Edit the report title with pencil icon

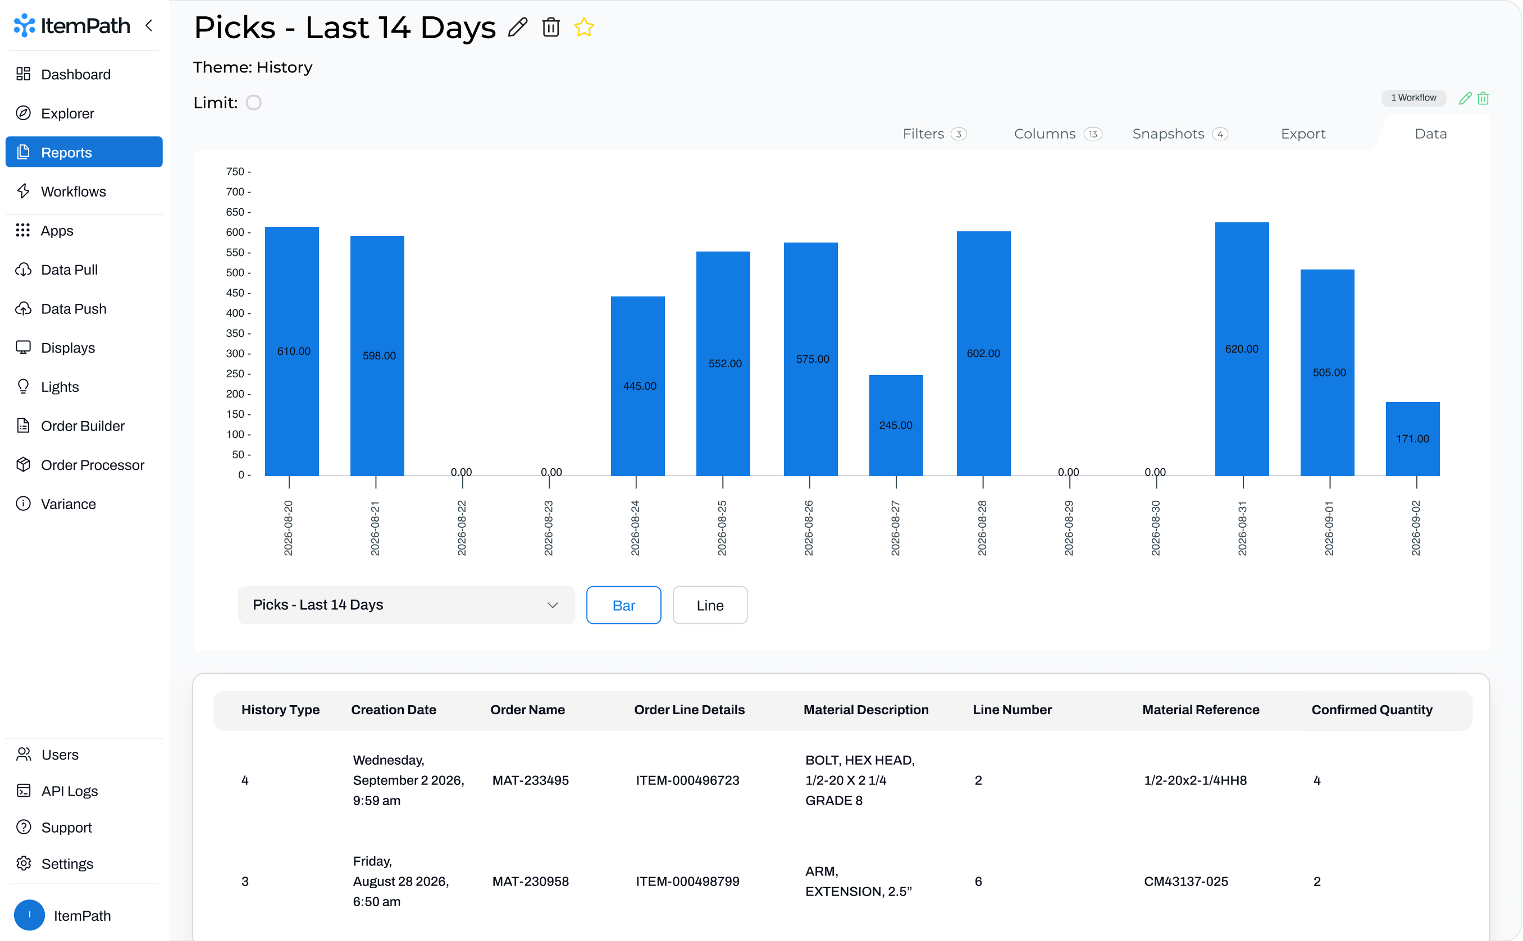coord(518,28)
